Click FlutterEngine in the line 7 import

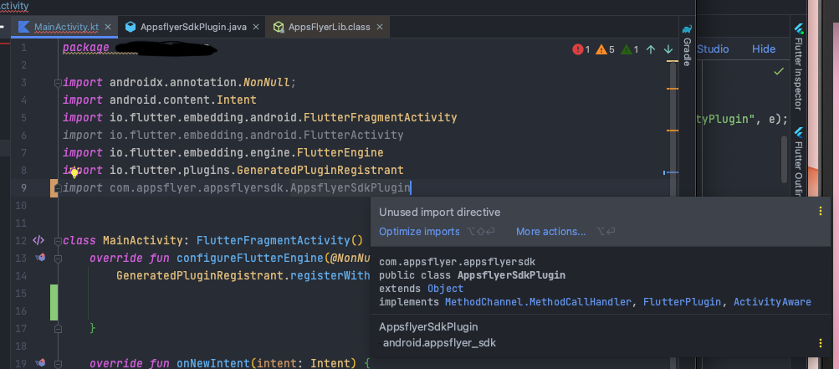point(340,152)
